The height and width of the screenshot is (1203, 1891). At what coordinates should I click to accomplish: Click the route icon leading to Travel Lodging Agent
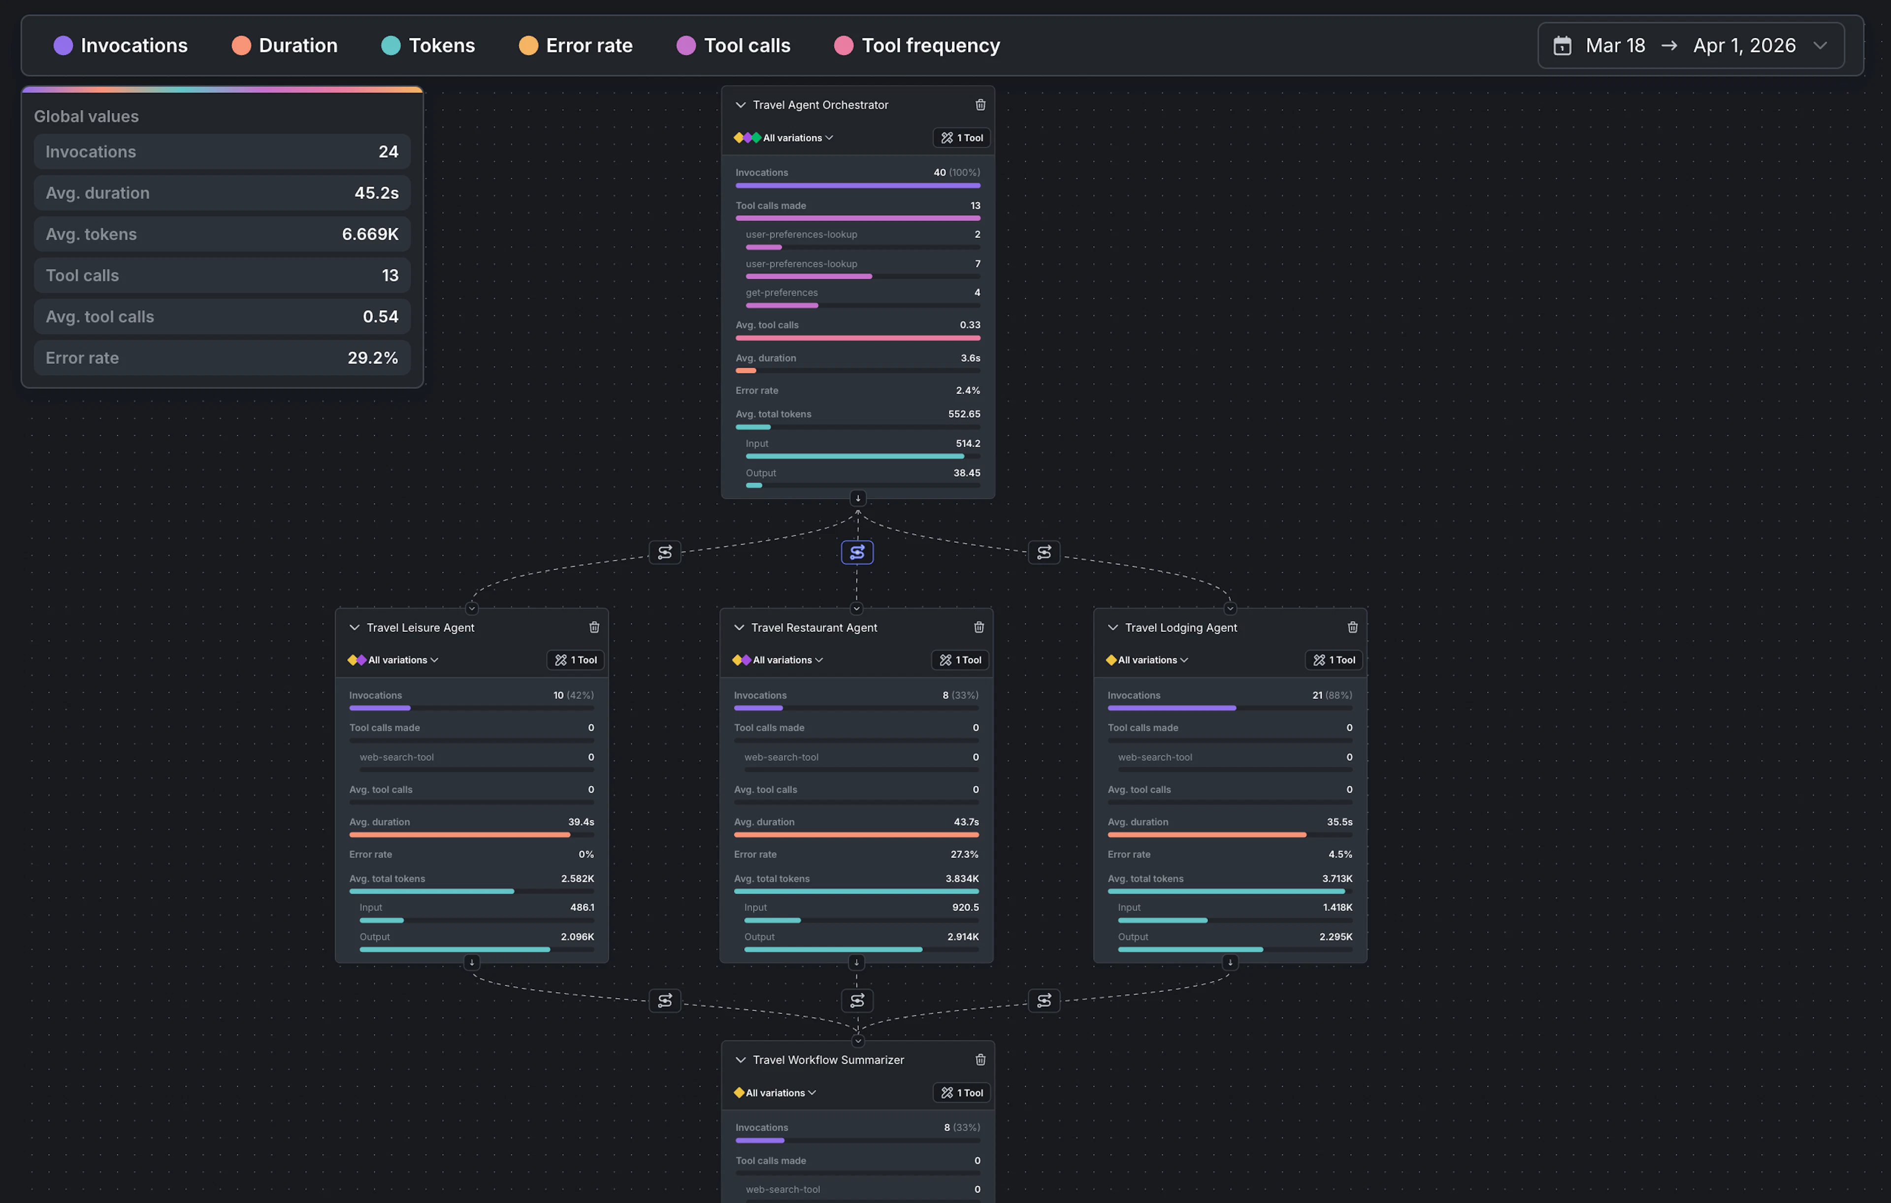point(1043,552)
